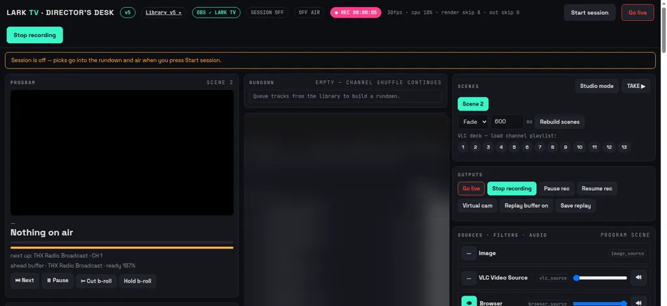Skip to Next track in Program panel
Screen dimensions: 667x306
[25, 281]
